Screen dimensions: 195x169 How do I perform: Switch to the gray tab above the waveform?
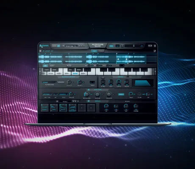point(101,51)
